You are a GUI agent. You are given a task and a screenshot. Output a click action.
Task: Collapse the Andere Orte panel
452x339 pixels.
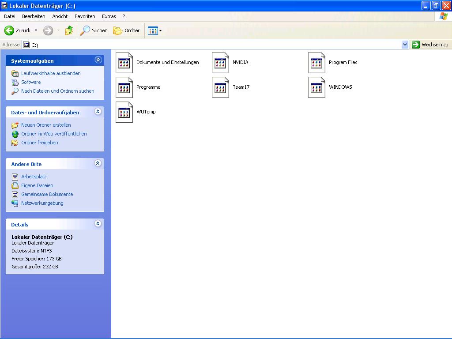coord(98,163)
